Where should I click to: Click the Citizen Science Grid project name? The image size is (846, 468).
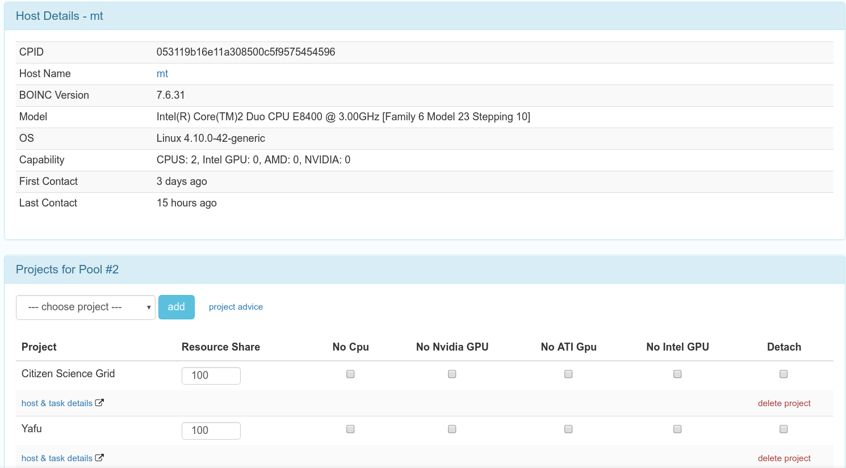click(x=68, y=374)
